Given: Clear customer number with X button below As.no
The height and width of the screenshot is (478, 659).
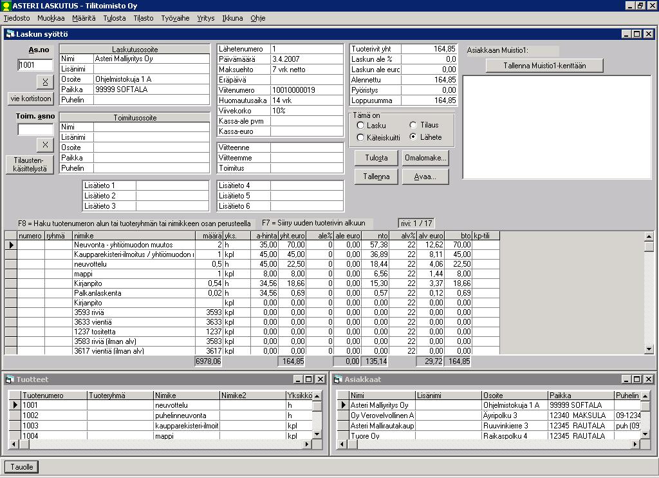Looking at the screenshot, I should [x=45, y=82].
